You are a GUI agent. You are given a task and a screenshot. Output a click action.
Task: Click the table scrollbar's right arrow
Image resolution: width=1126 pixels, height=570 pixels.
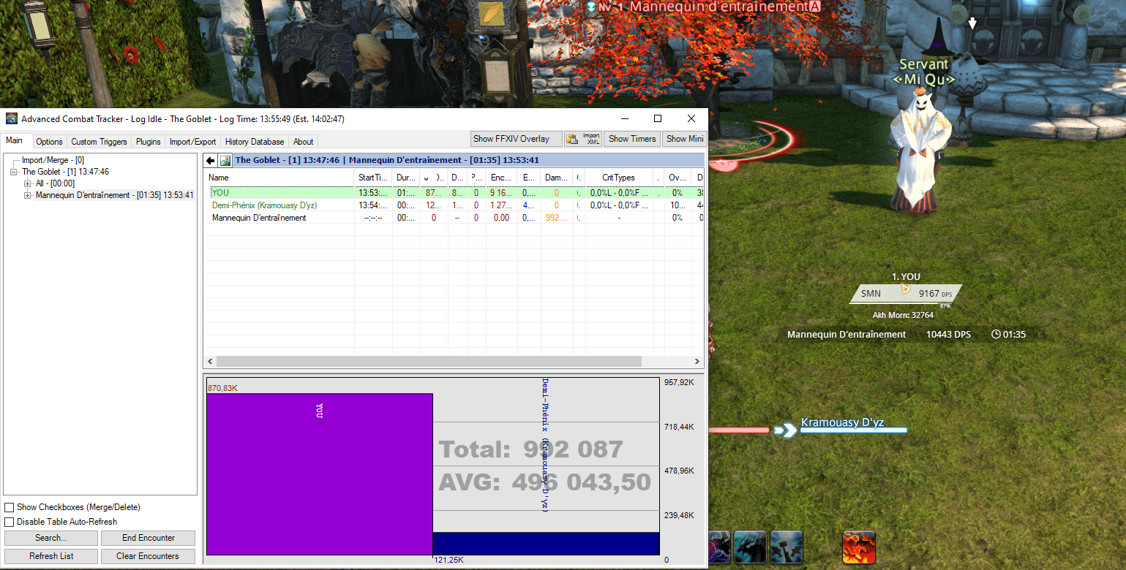[x=698, y=362]
